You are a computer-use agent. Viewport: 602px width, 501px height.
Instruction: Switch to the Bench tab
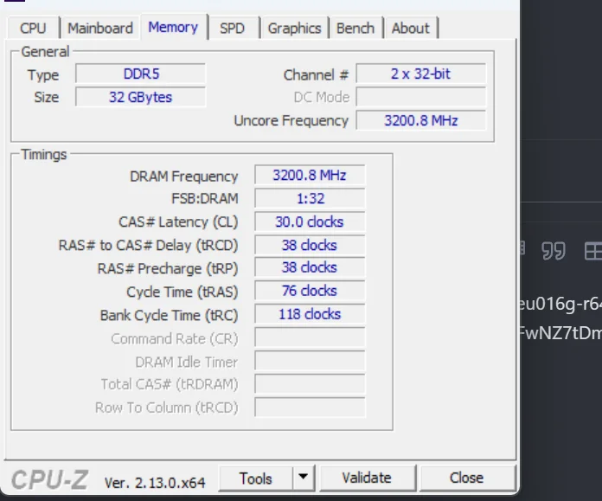click(x=355, y=28)
